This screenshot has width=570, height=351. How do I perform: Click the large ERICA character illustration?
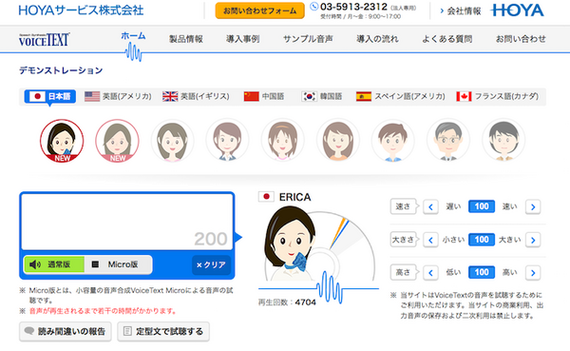[291, 244]
